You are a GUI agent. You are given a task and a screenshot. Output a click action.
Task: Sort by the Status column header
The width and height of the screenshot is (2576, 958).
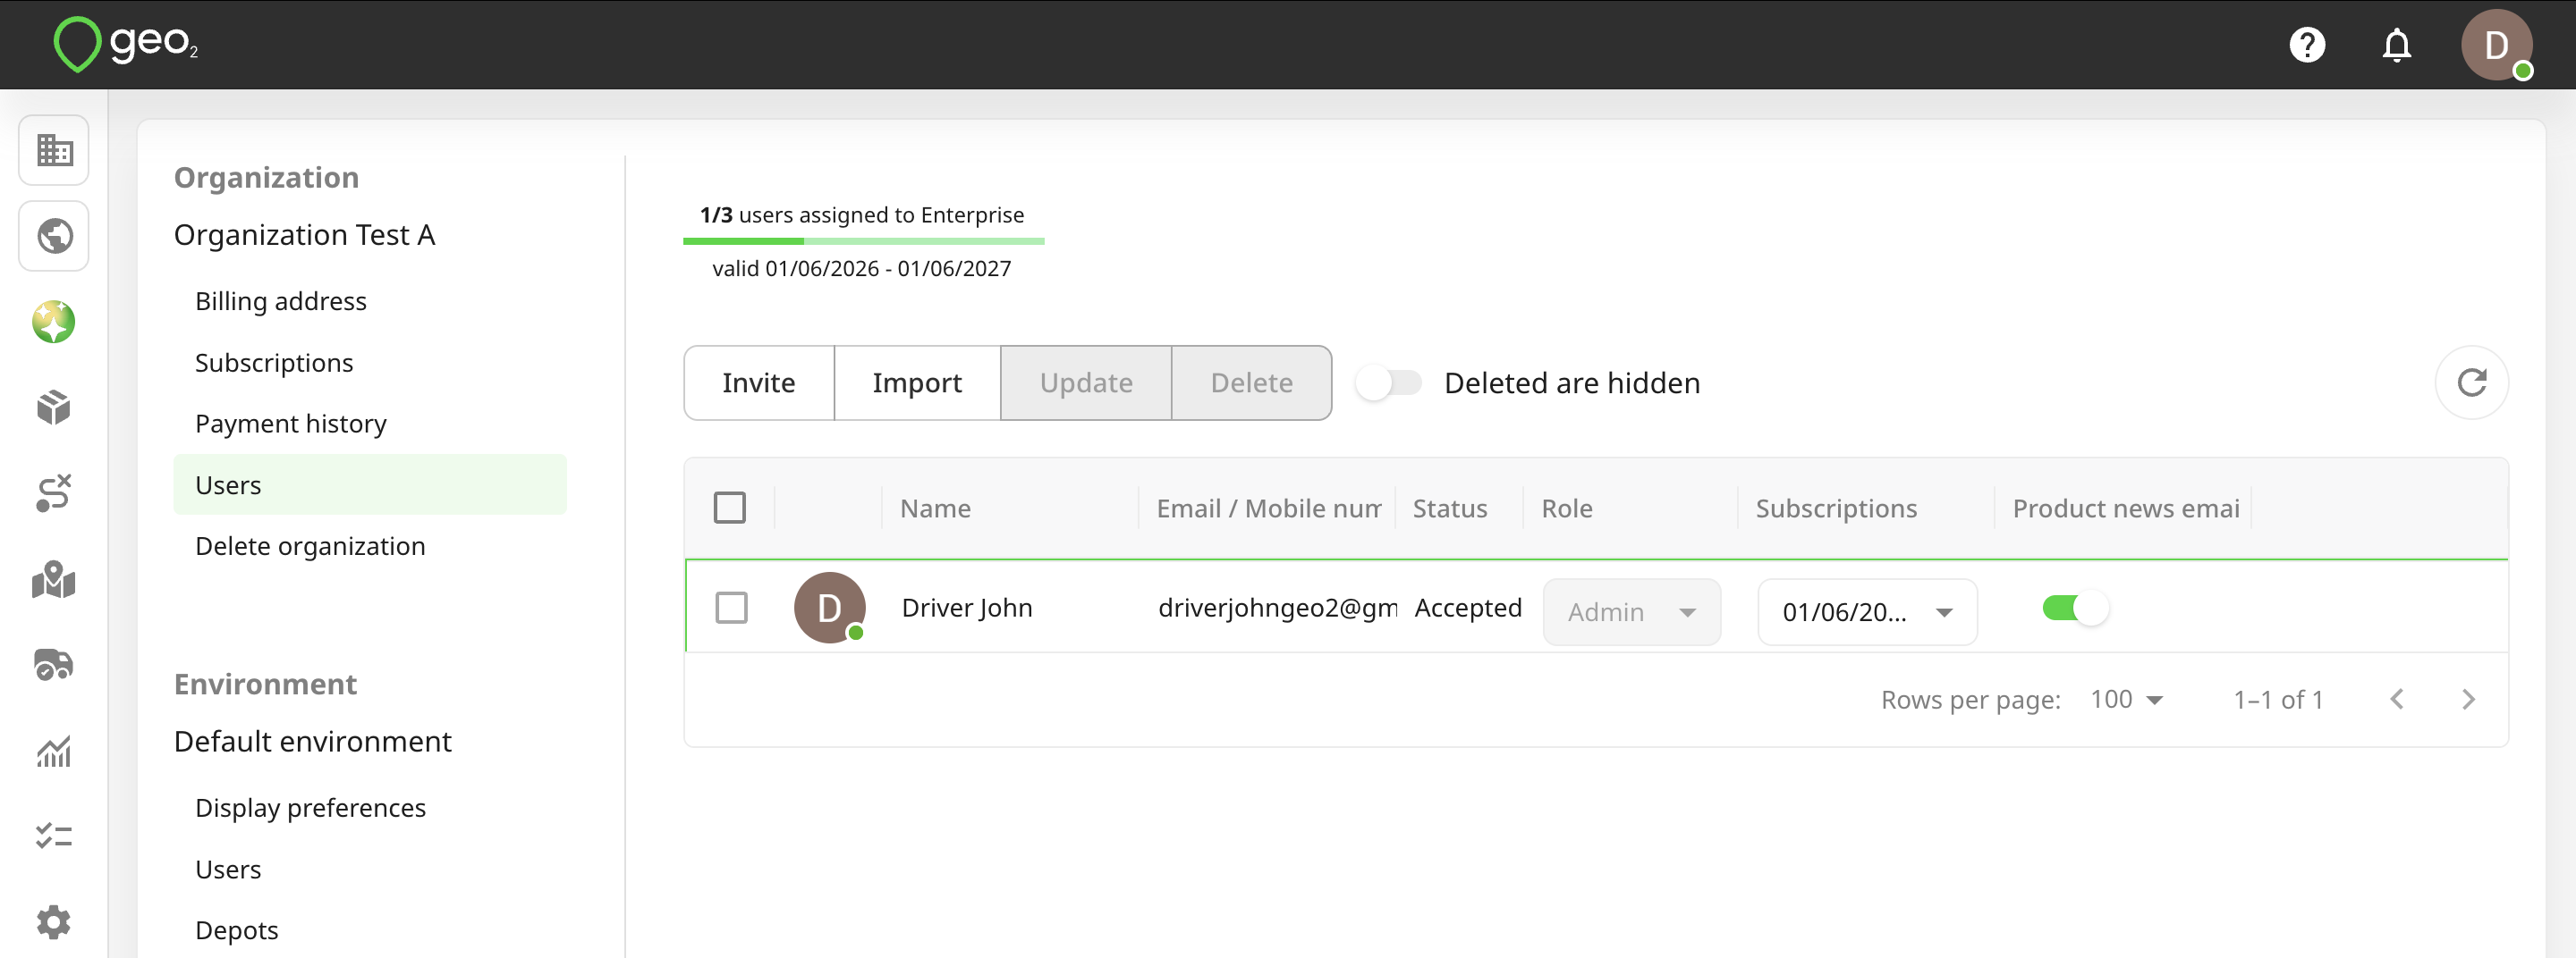1450,508
